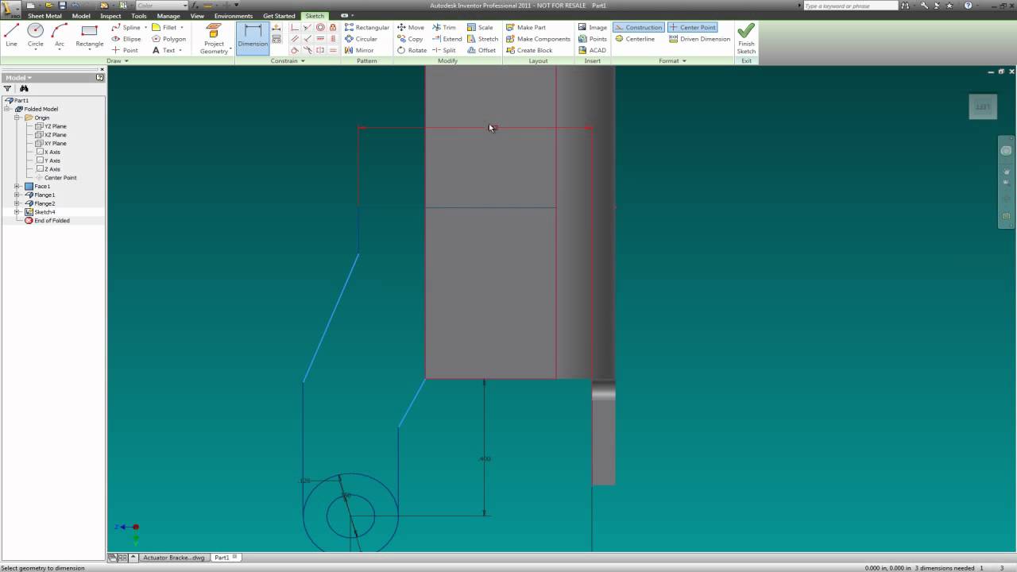Select XY Plane in browser
The width and height of the screenshot is (1017, 572).
point(51,144)
